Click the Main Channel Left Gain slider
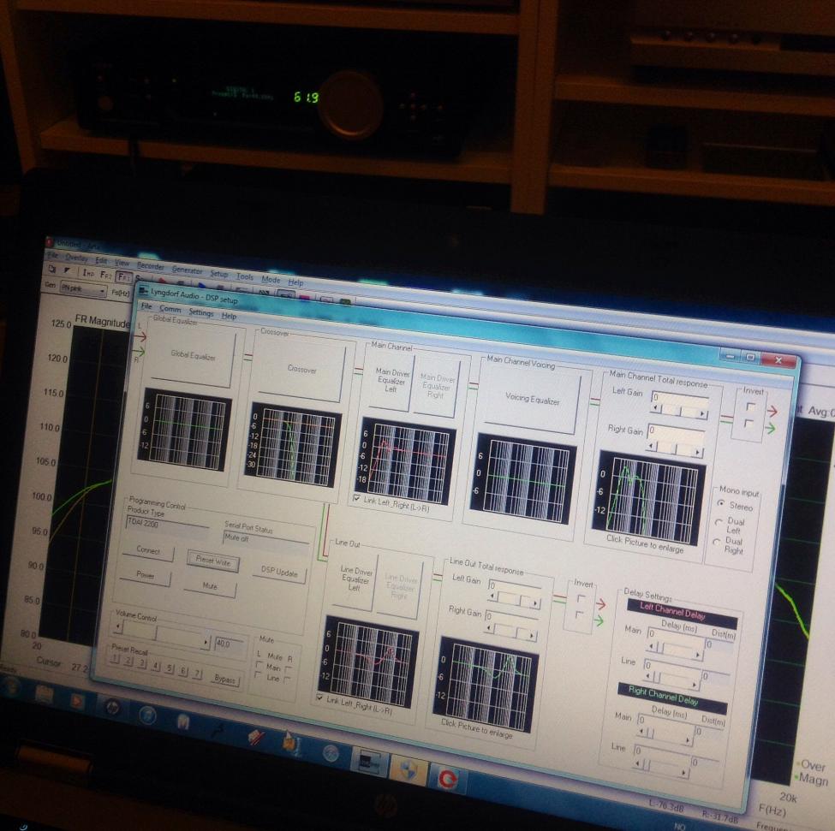Image resolution: width=835 pixels, height=831 pixels. pyautogui.click(x=679, y=412)
